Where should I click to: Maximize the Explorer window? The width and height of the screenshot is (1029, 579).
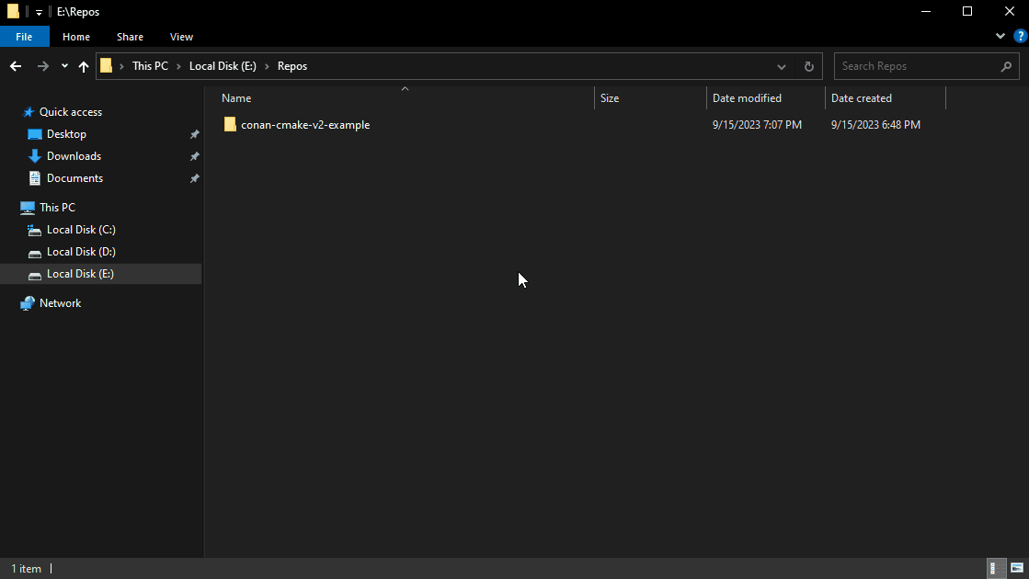coord(967,11)
